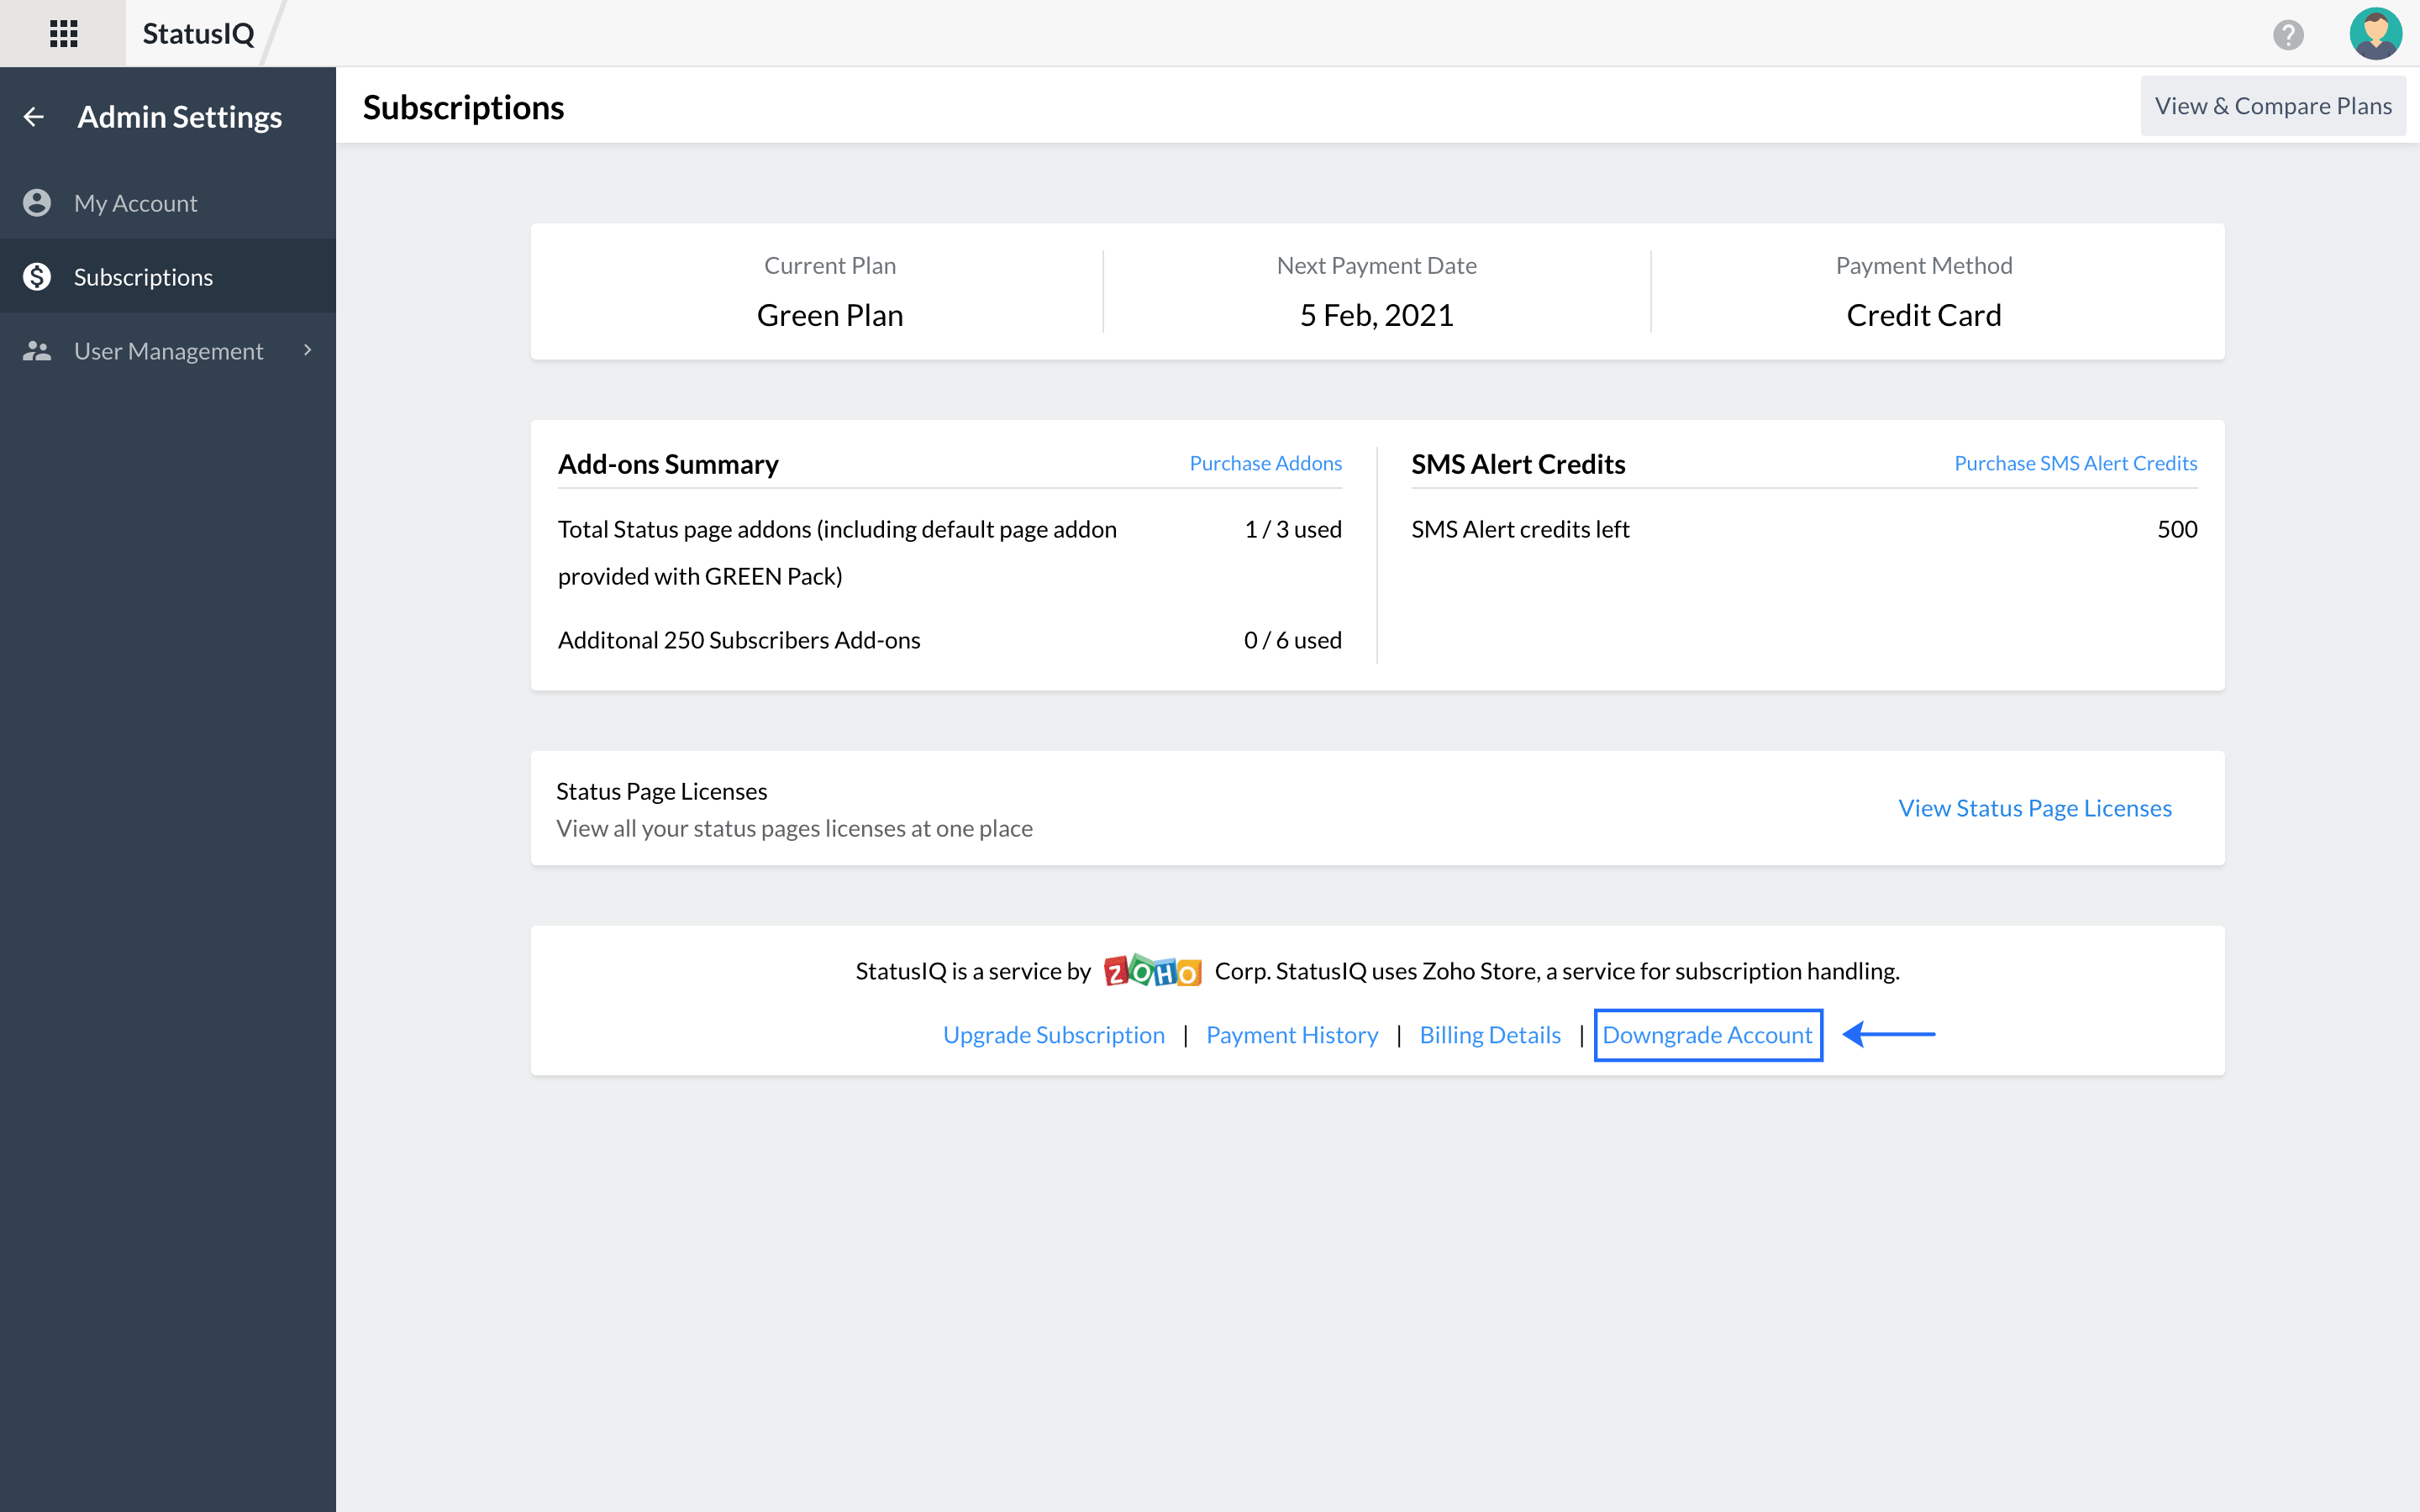Click Downgrade Account link
Image resolution: width=2420 pixels, height=1512 pixels.
pos(1708,1035)
